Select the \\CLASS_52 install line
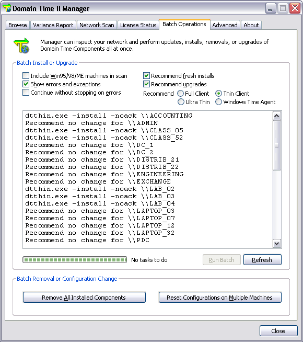This screenshot has height=342, width=303. [x=104, y=138]
